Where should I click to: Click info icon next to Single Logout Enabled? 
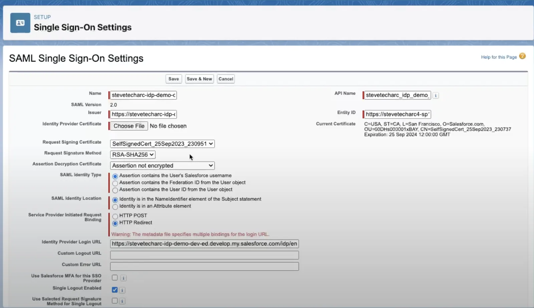point(122,290)
